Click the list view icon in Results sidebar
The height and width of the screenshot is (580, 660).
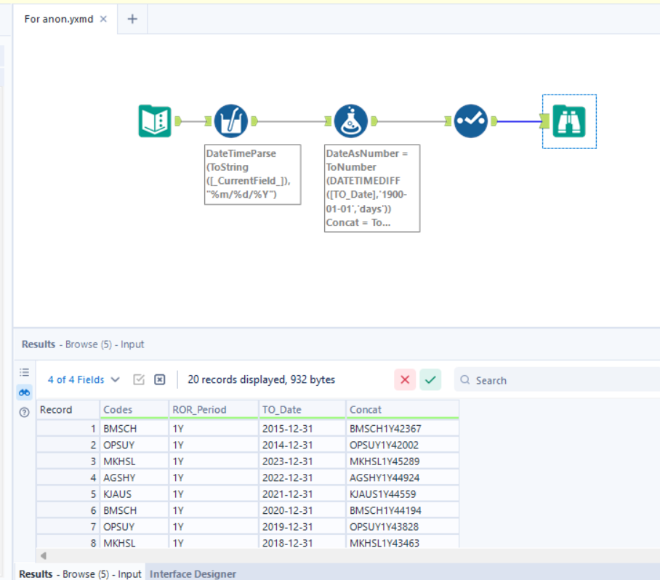(x=24, y=372)
